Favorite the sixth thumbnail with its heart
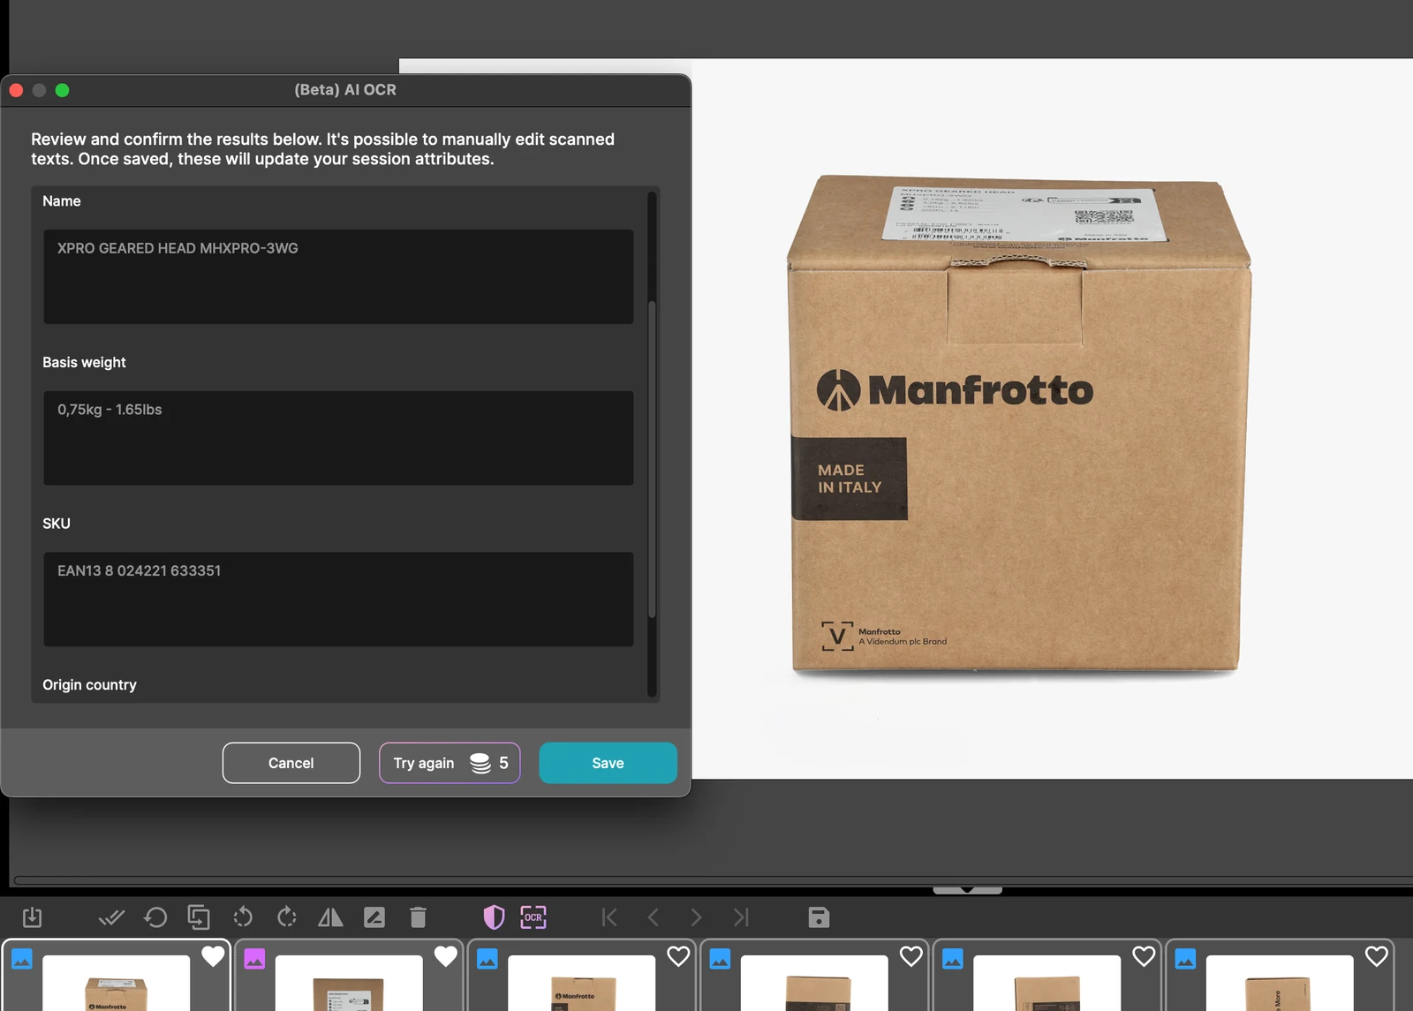 tap(1377, 956)
